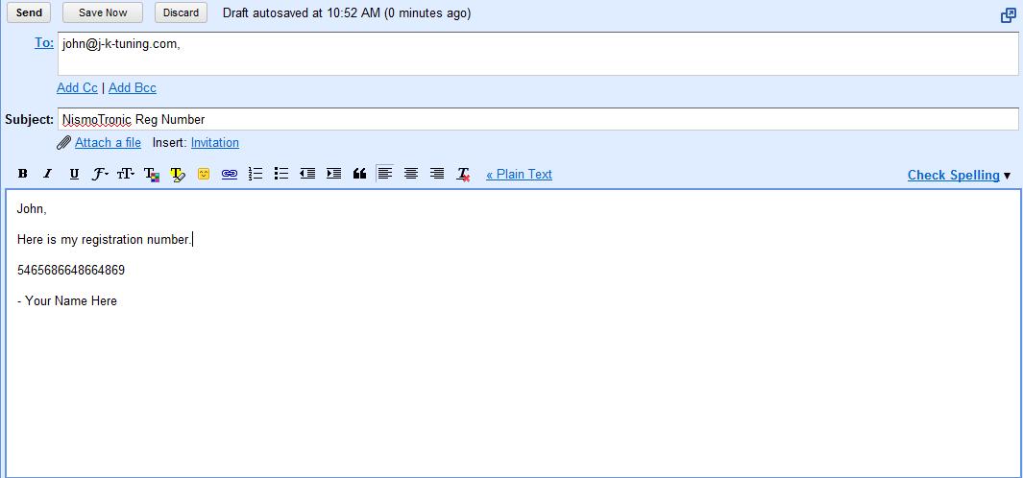Screen dimensions: 1023x478
Task: Click into the Subject field
Action: coord(538,119)
